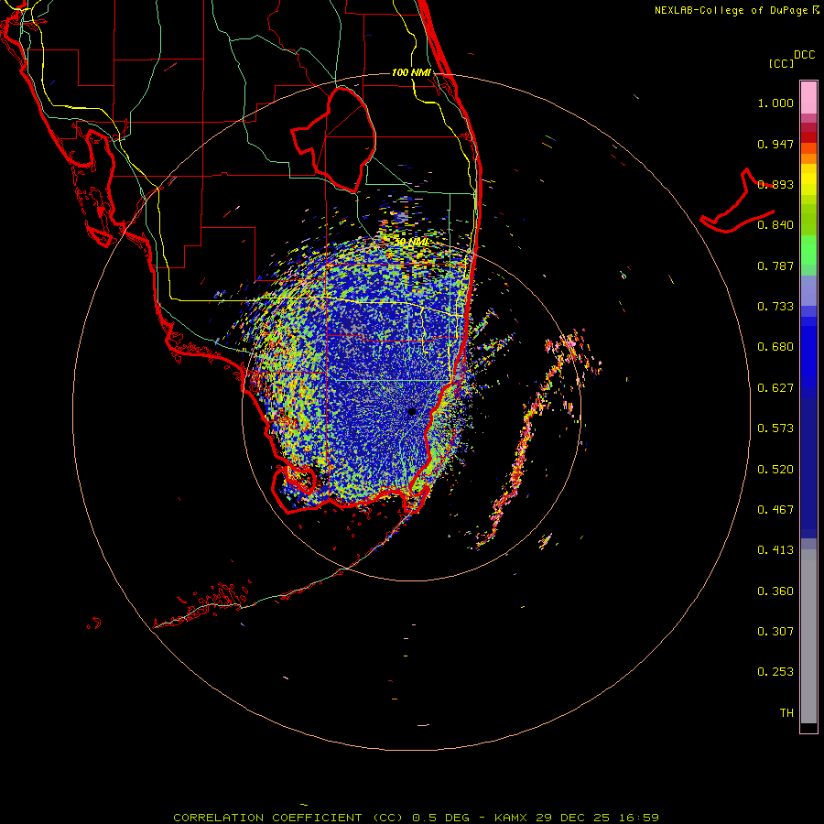Click the black KAMX radar site dot

[x=412, y=411]
